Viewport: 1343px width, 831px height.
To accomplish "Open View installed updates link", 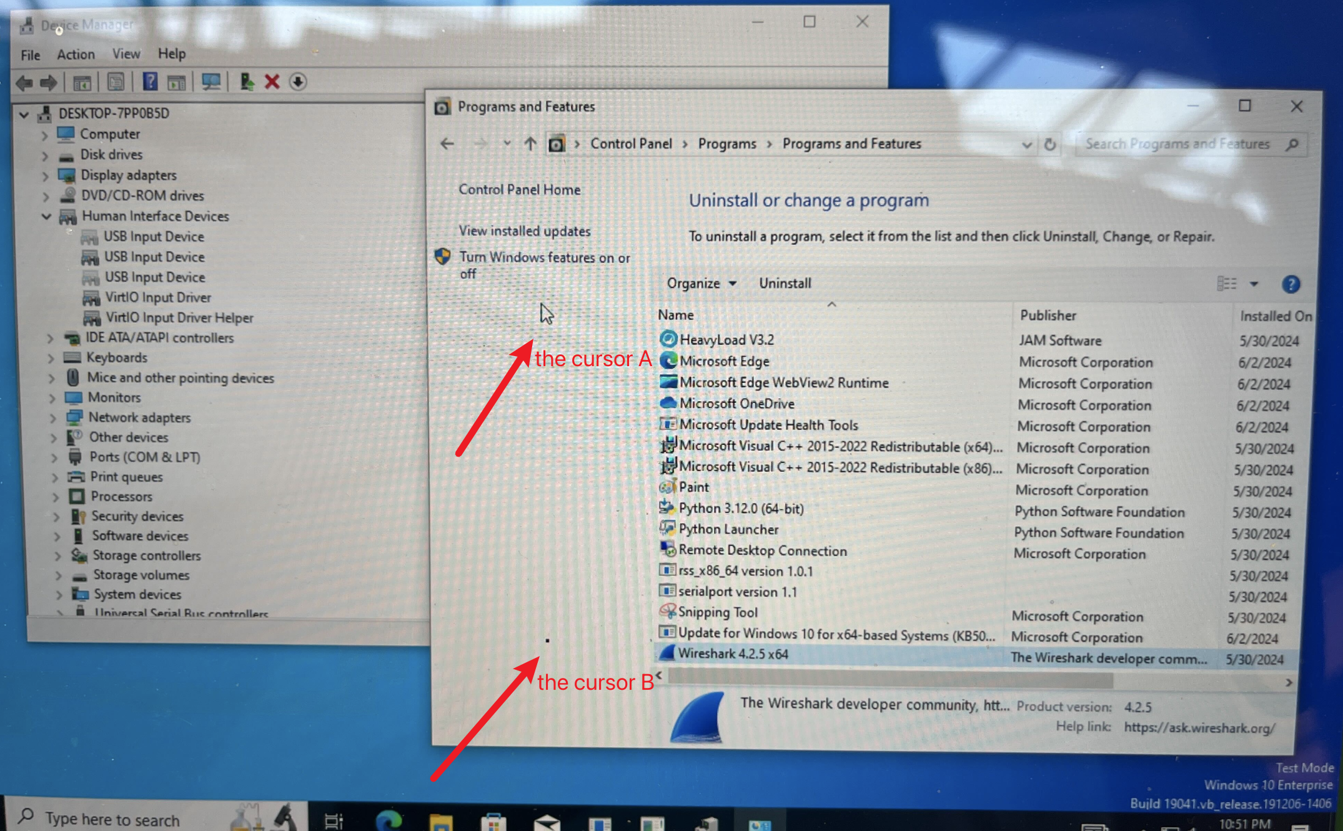I will (x=525, y=231).
